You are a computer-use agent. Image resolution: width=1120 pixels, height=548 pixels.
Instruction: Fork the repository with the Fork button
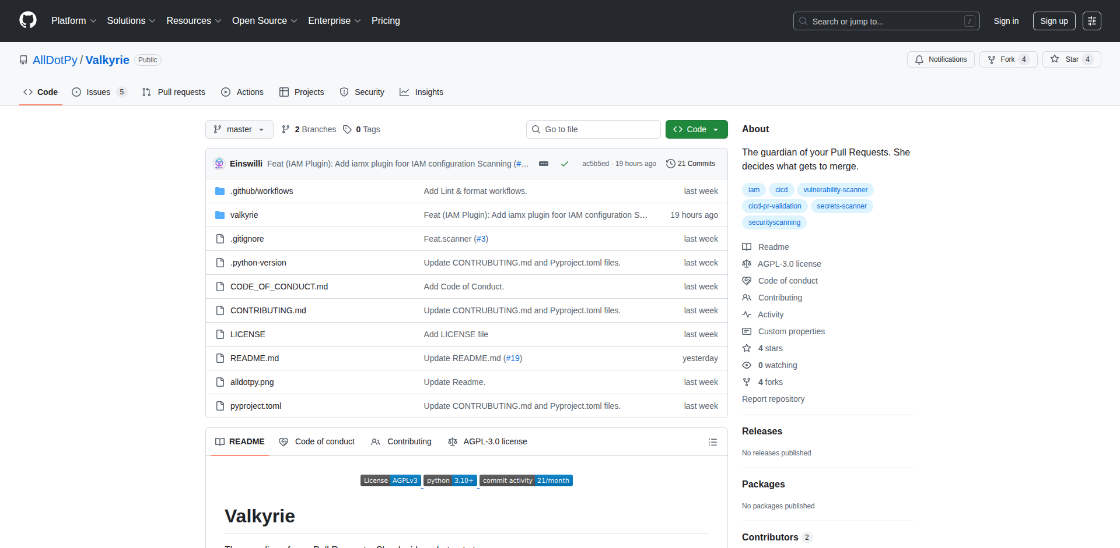(1008, 59)
